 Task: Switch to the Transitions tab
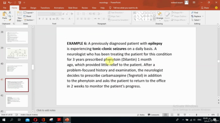tap(45, 8)
